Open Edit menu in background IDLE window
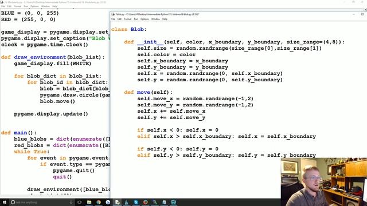This screenshot has width=367, height=206. 9,6
